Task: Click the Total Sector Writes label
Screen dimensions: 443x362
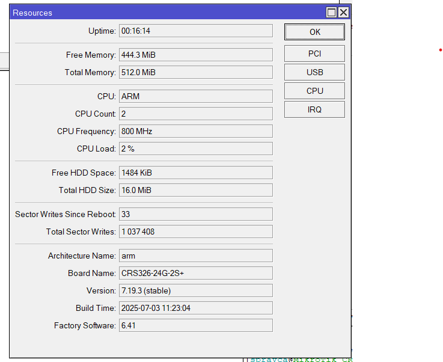Action: (x=81, y=232)
